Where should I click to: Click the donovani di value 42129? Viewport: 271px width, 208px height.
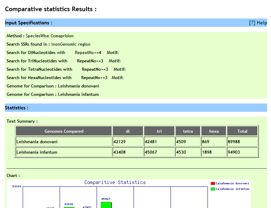click(x=128, y=142)
